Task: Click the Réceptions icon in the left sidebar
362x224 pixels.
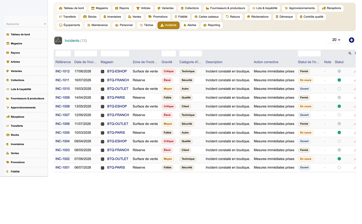Action: pyautogui.click(x=8, y=117)
